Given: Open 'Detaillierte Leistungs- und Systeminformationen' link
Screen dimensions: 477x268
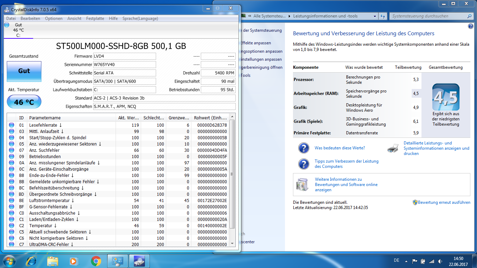Looking at the screenshot, I should [436, 148].
